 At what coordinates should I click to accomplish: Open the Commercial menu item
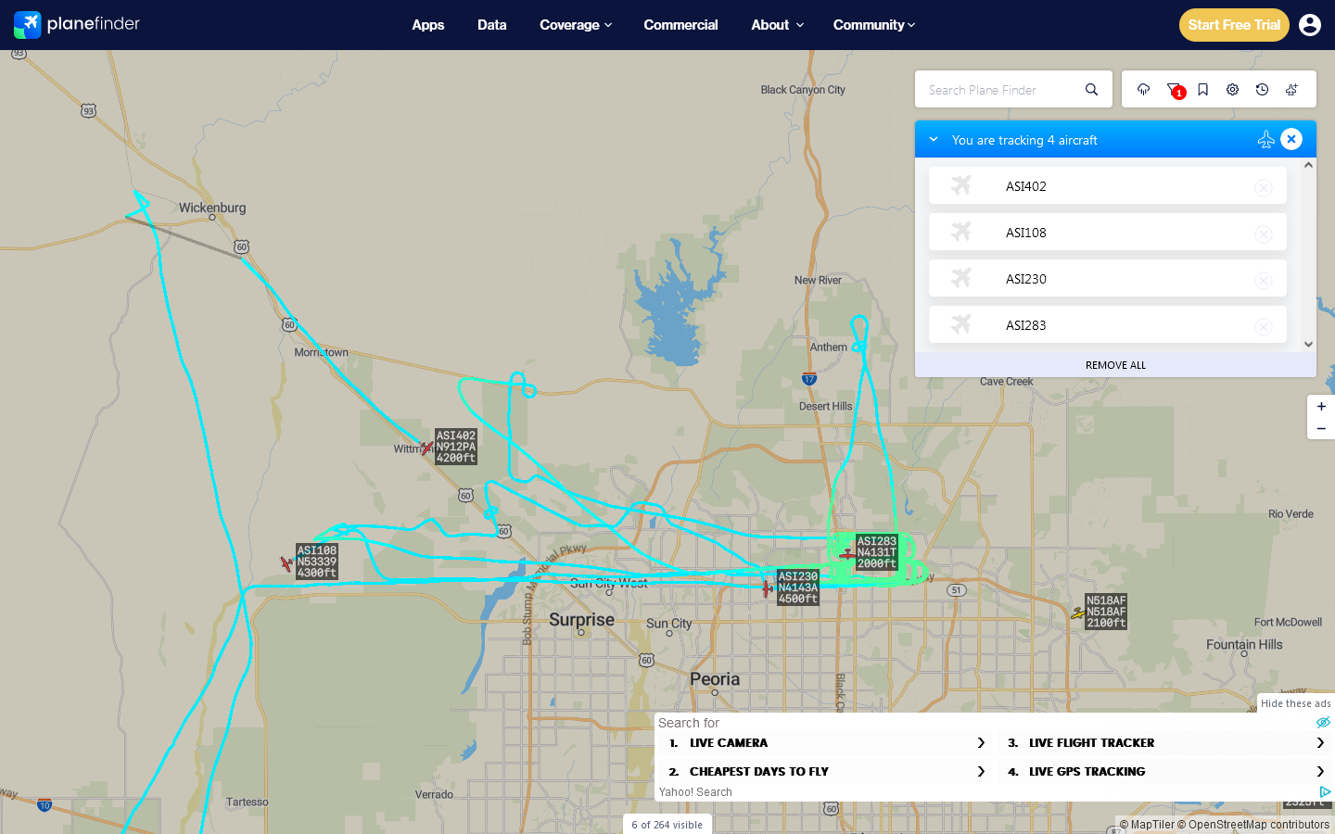pyautogui.click(x=680, y=25)
